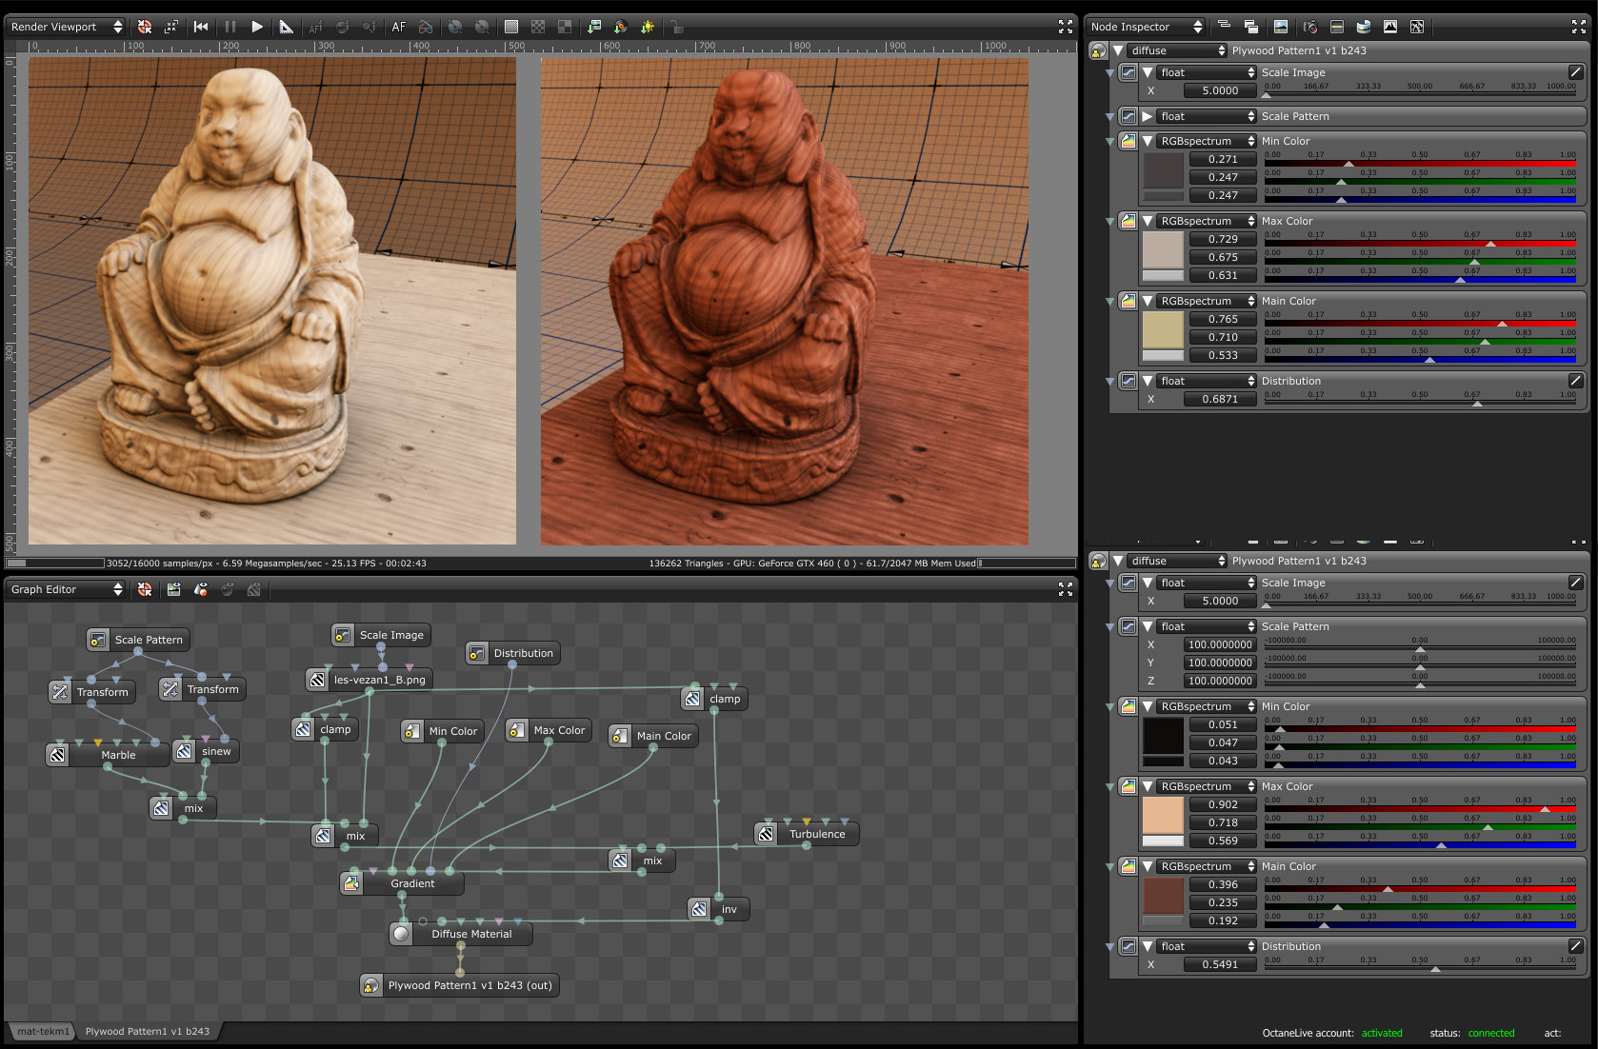This screenshot has width=1598, height=1049.
Task: Click the left Transform node icon
Action: coord(60,692)
